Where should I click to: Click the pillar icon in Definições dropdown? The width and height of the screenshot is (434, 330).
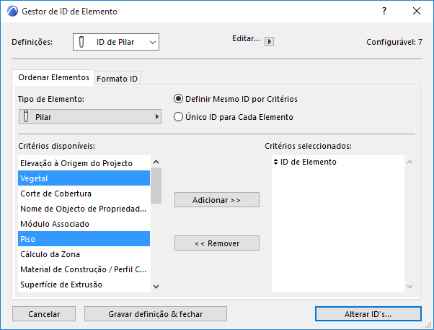(x=84, y=43)
